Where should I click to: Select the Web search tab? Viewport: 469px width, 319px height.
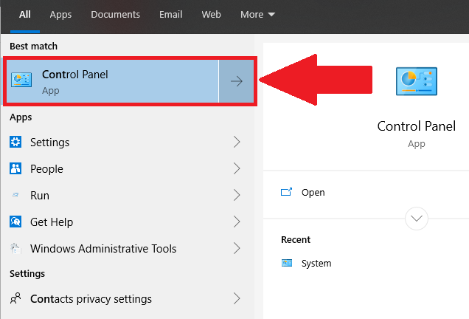coord(211,14)
